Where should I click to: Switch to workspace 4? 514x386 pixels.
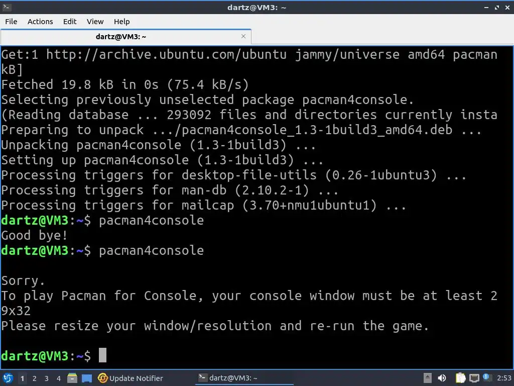tap(59, 378)
